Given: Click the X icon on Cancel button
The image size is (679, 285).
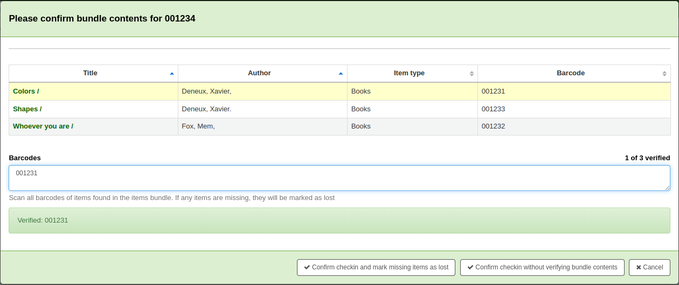Looking at the screenshot, I should point(639,267).
